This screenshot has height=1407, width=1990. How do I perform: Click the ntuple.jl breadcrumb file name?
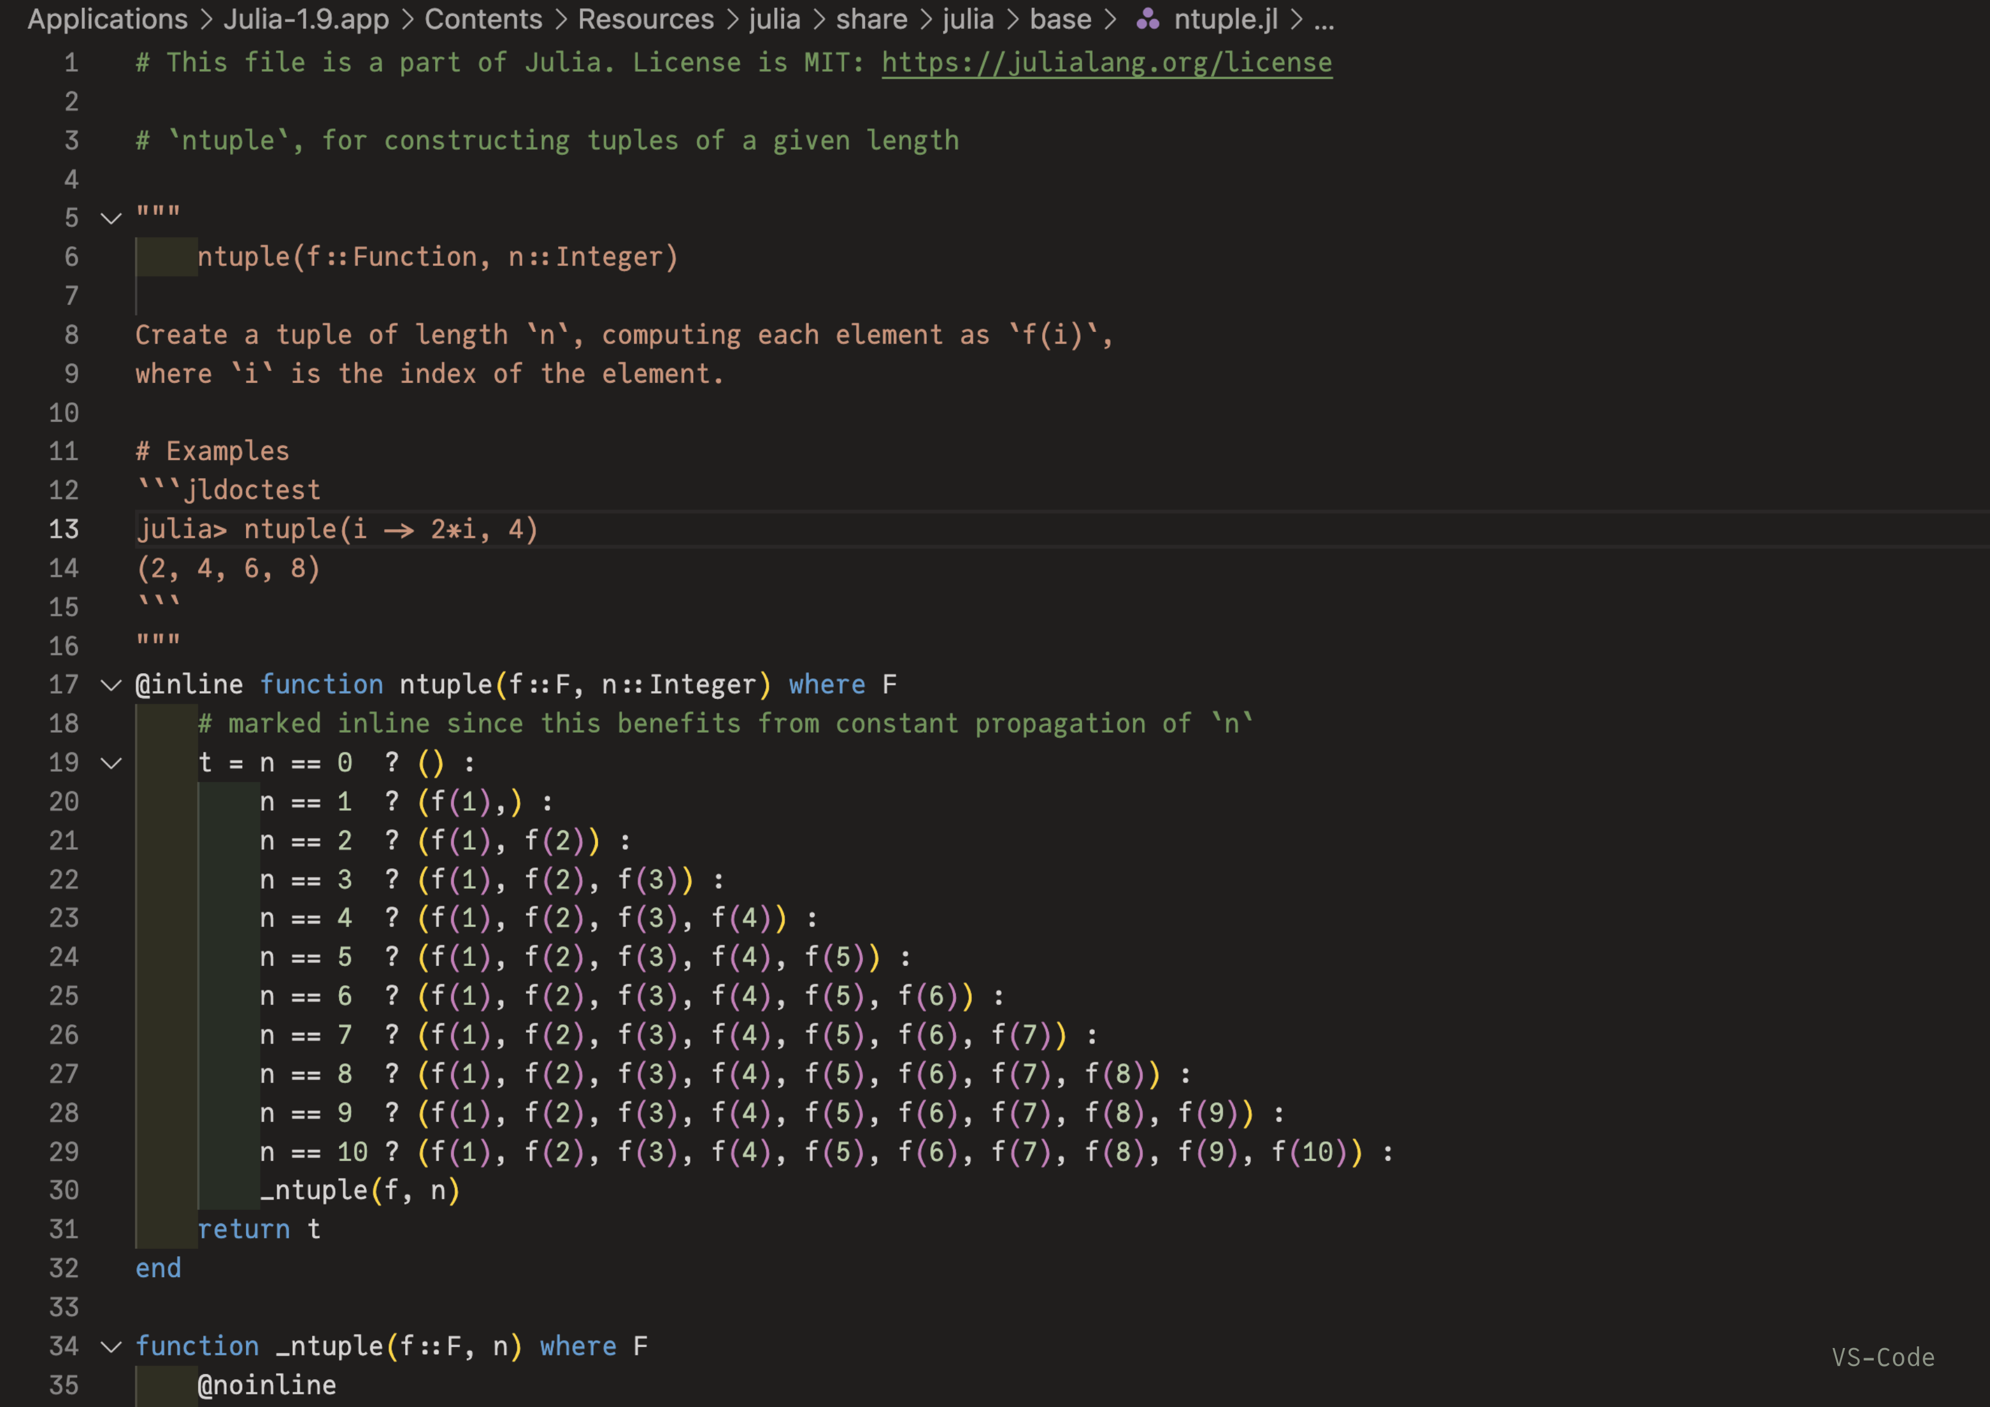1225,19
